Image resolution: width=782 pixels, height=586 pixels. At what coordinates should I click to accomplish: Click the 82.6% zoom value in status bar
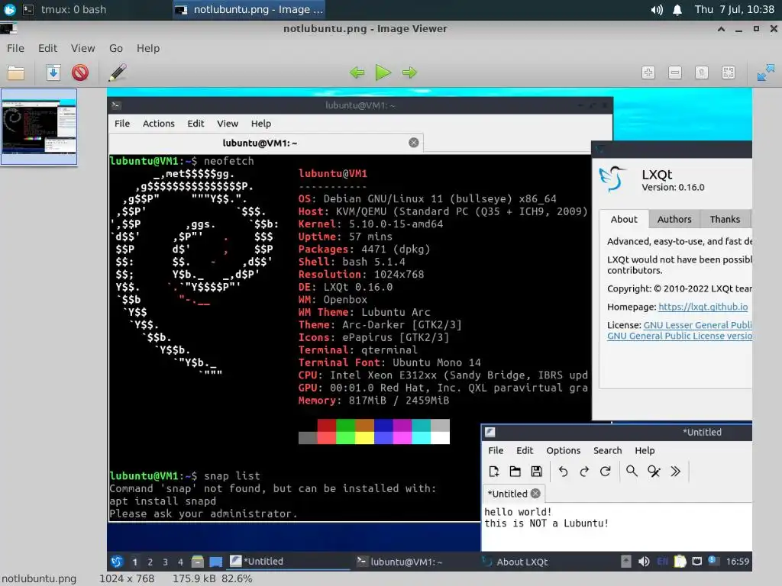click(237, 578)
